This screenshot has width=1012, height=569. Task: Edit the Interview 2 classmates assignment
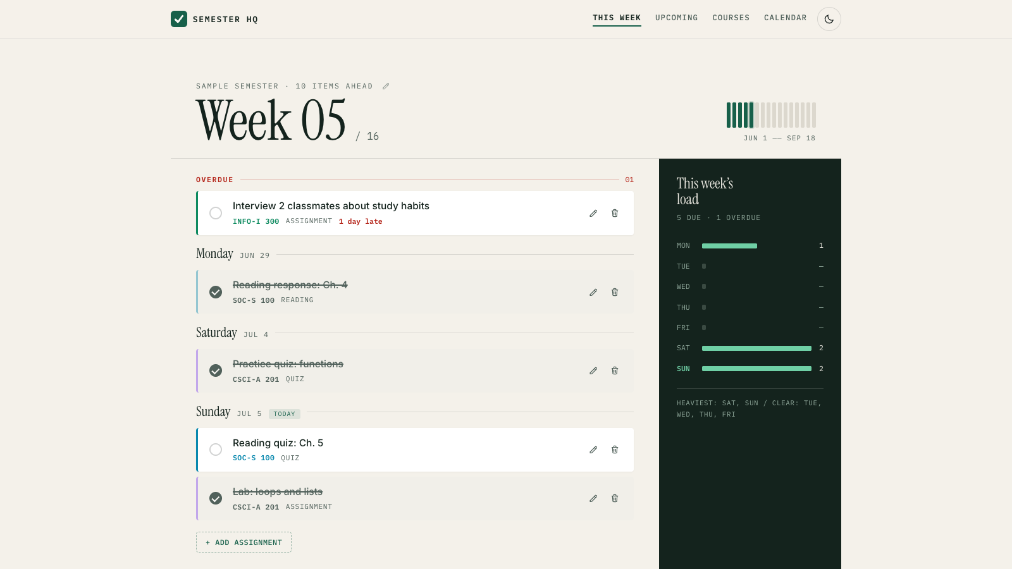[593, 213]
